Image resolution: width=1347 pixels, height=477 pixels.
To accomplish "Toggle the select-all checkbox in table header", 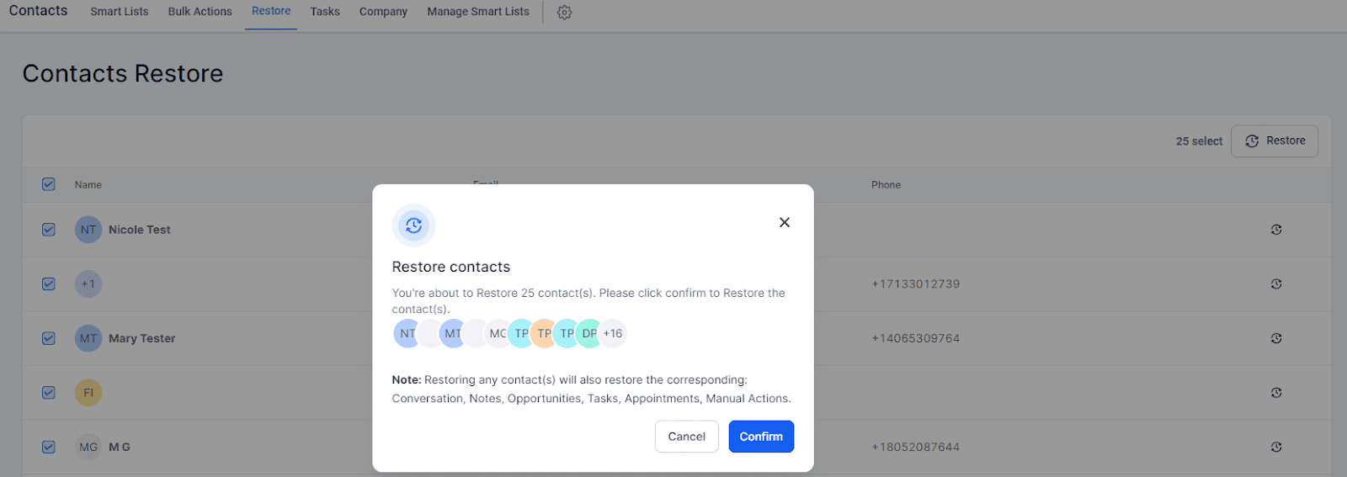I will (x=49, y=184).
